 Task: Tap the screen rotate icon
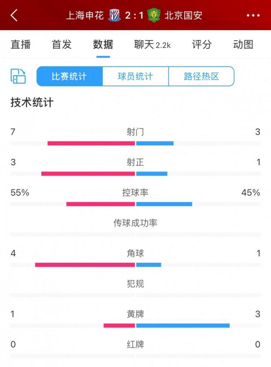[18, 76]
